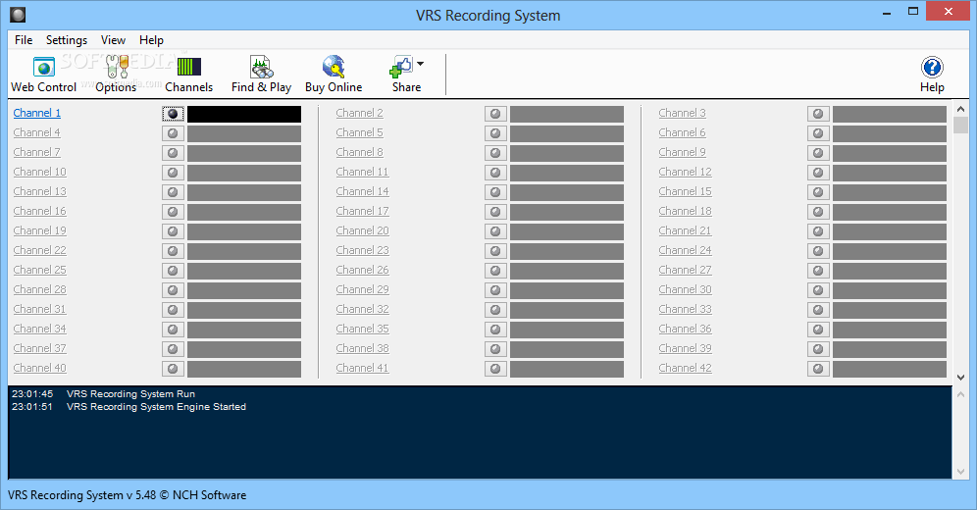This screenshot has height=510, width=977.
Task: Click the record icon beside Channel 28
Action: point(173,290)
